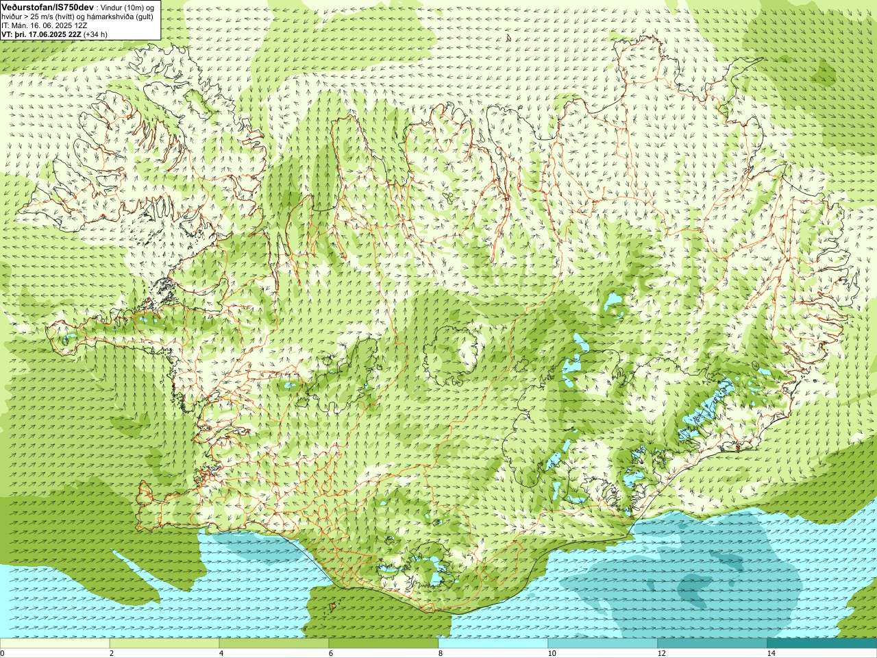877x658 pixels.
Task: Click the "Veðurstofan/IS750dev" title text
Action: pyautogui.click(x=48, y=6)
